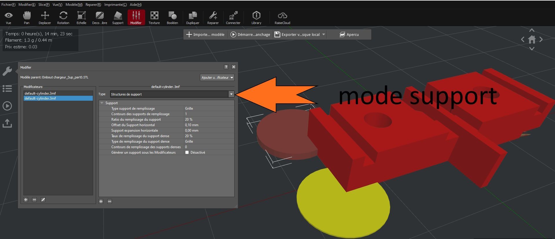Open the Type Structures de support dropdown
555x239 pixels.
tap(172, 94)
